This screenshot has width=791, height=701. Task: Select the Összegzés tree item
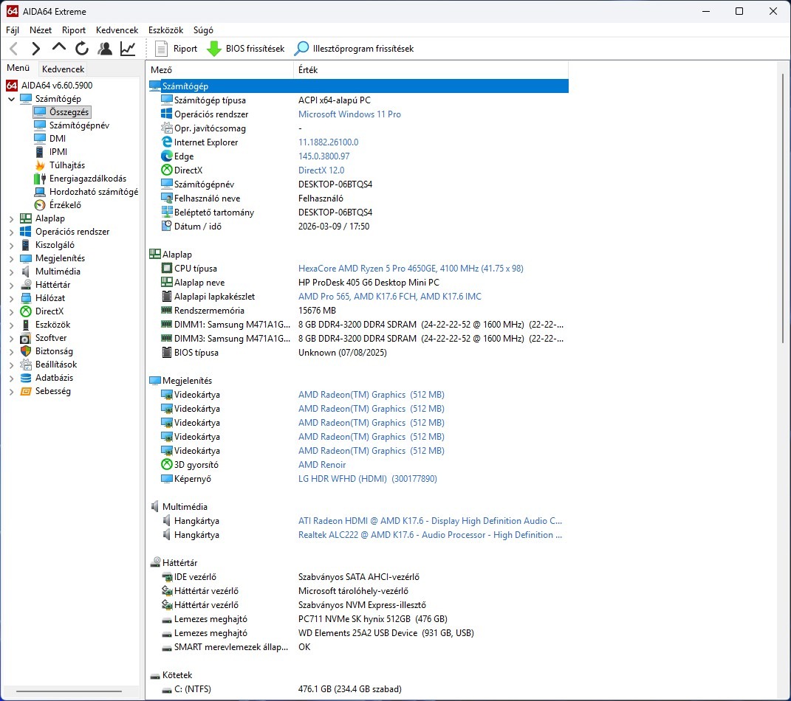click(x=69, y=112)
